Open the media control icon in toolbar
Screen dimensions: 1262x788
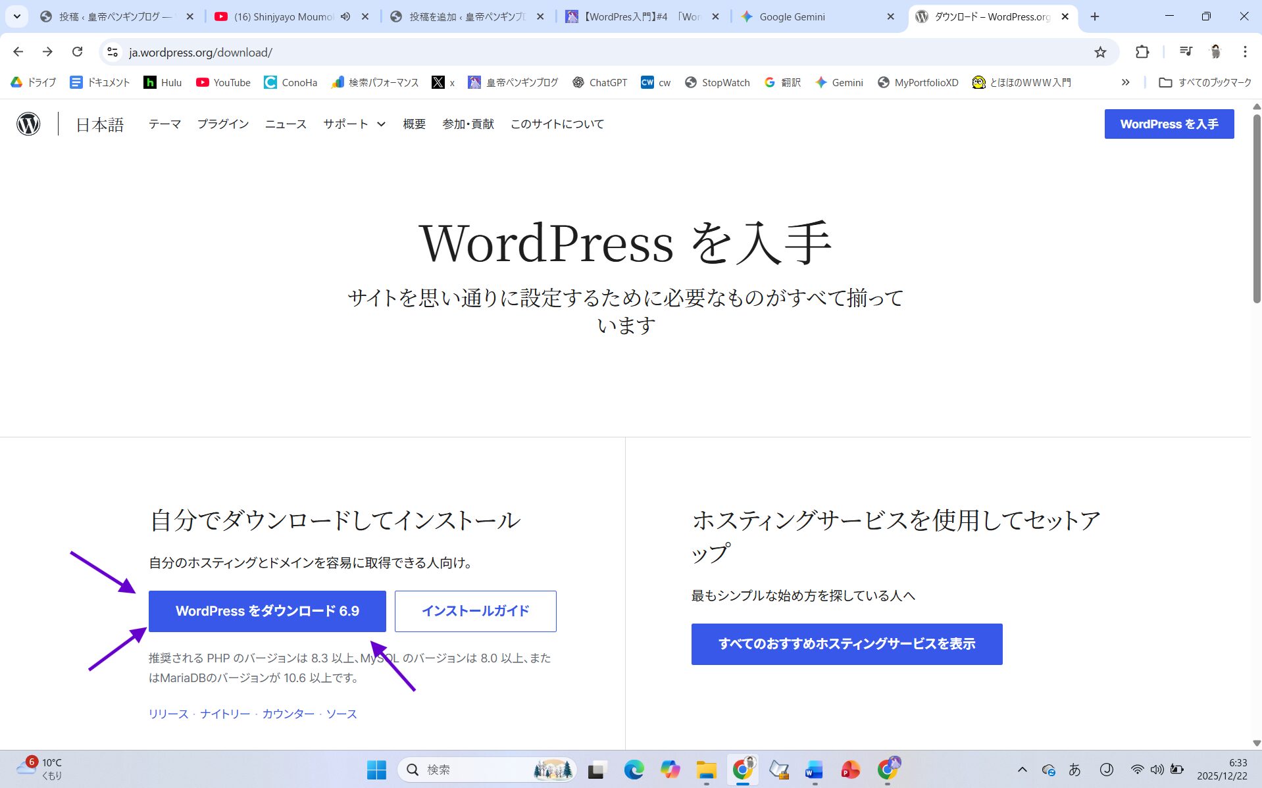(1186, 52)
